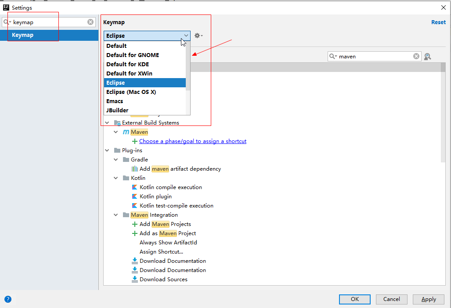451x308 pixels.
Task: Click the Gradle folder icon
Action: [x=126, y=160]
